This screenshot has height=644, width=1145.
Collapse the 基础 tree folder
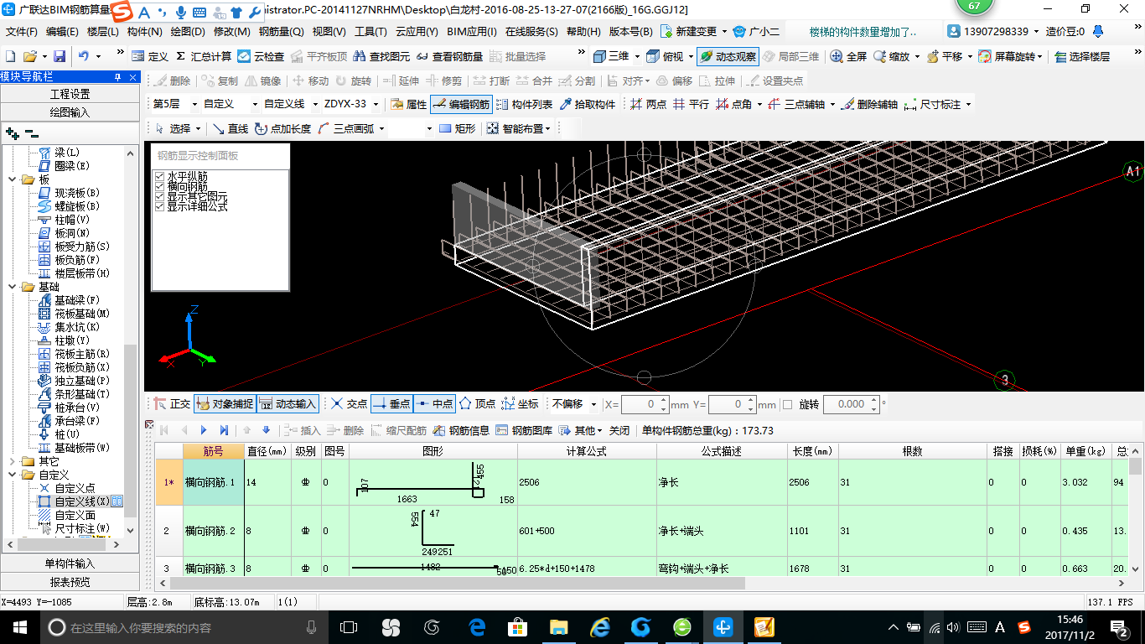(x=13, y=287)
